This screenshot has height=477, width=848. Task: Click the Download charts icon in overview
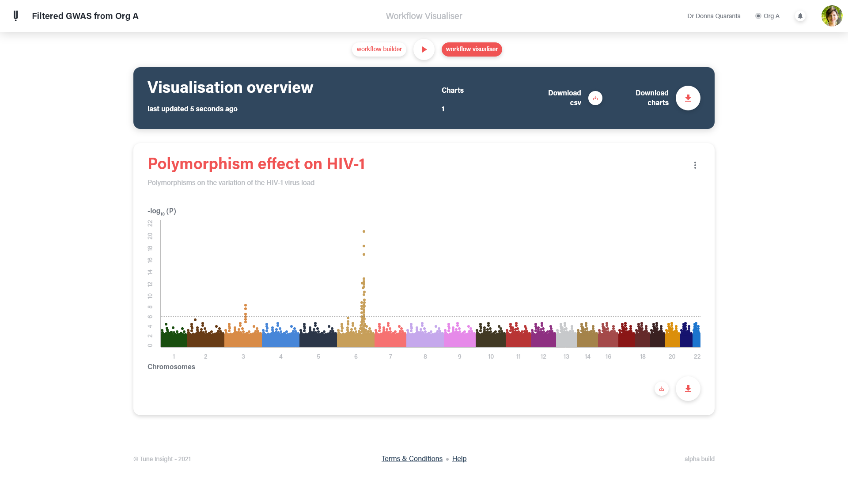(x=688, y=98)
